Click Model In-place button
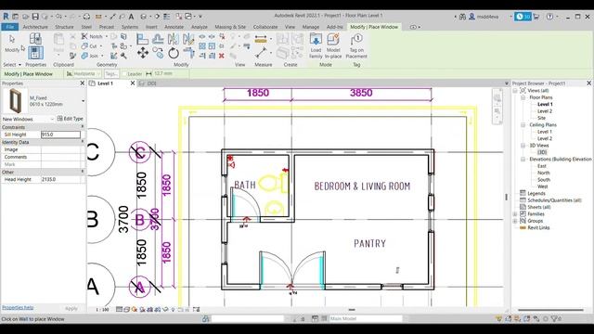Viewport: 594px width, 334px height. click(333, 45)
